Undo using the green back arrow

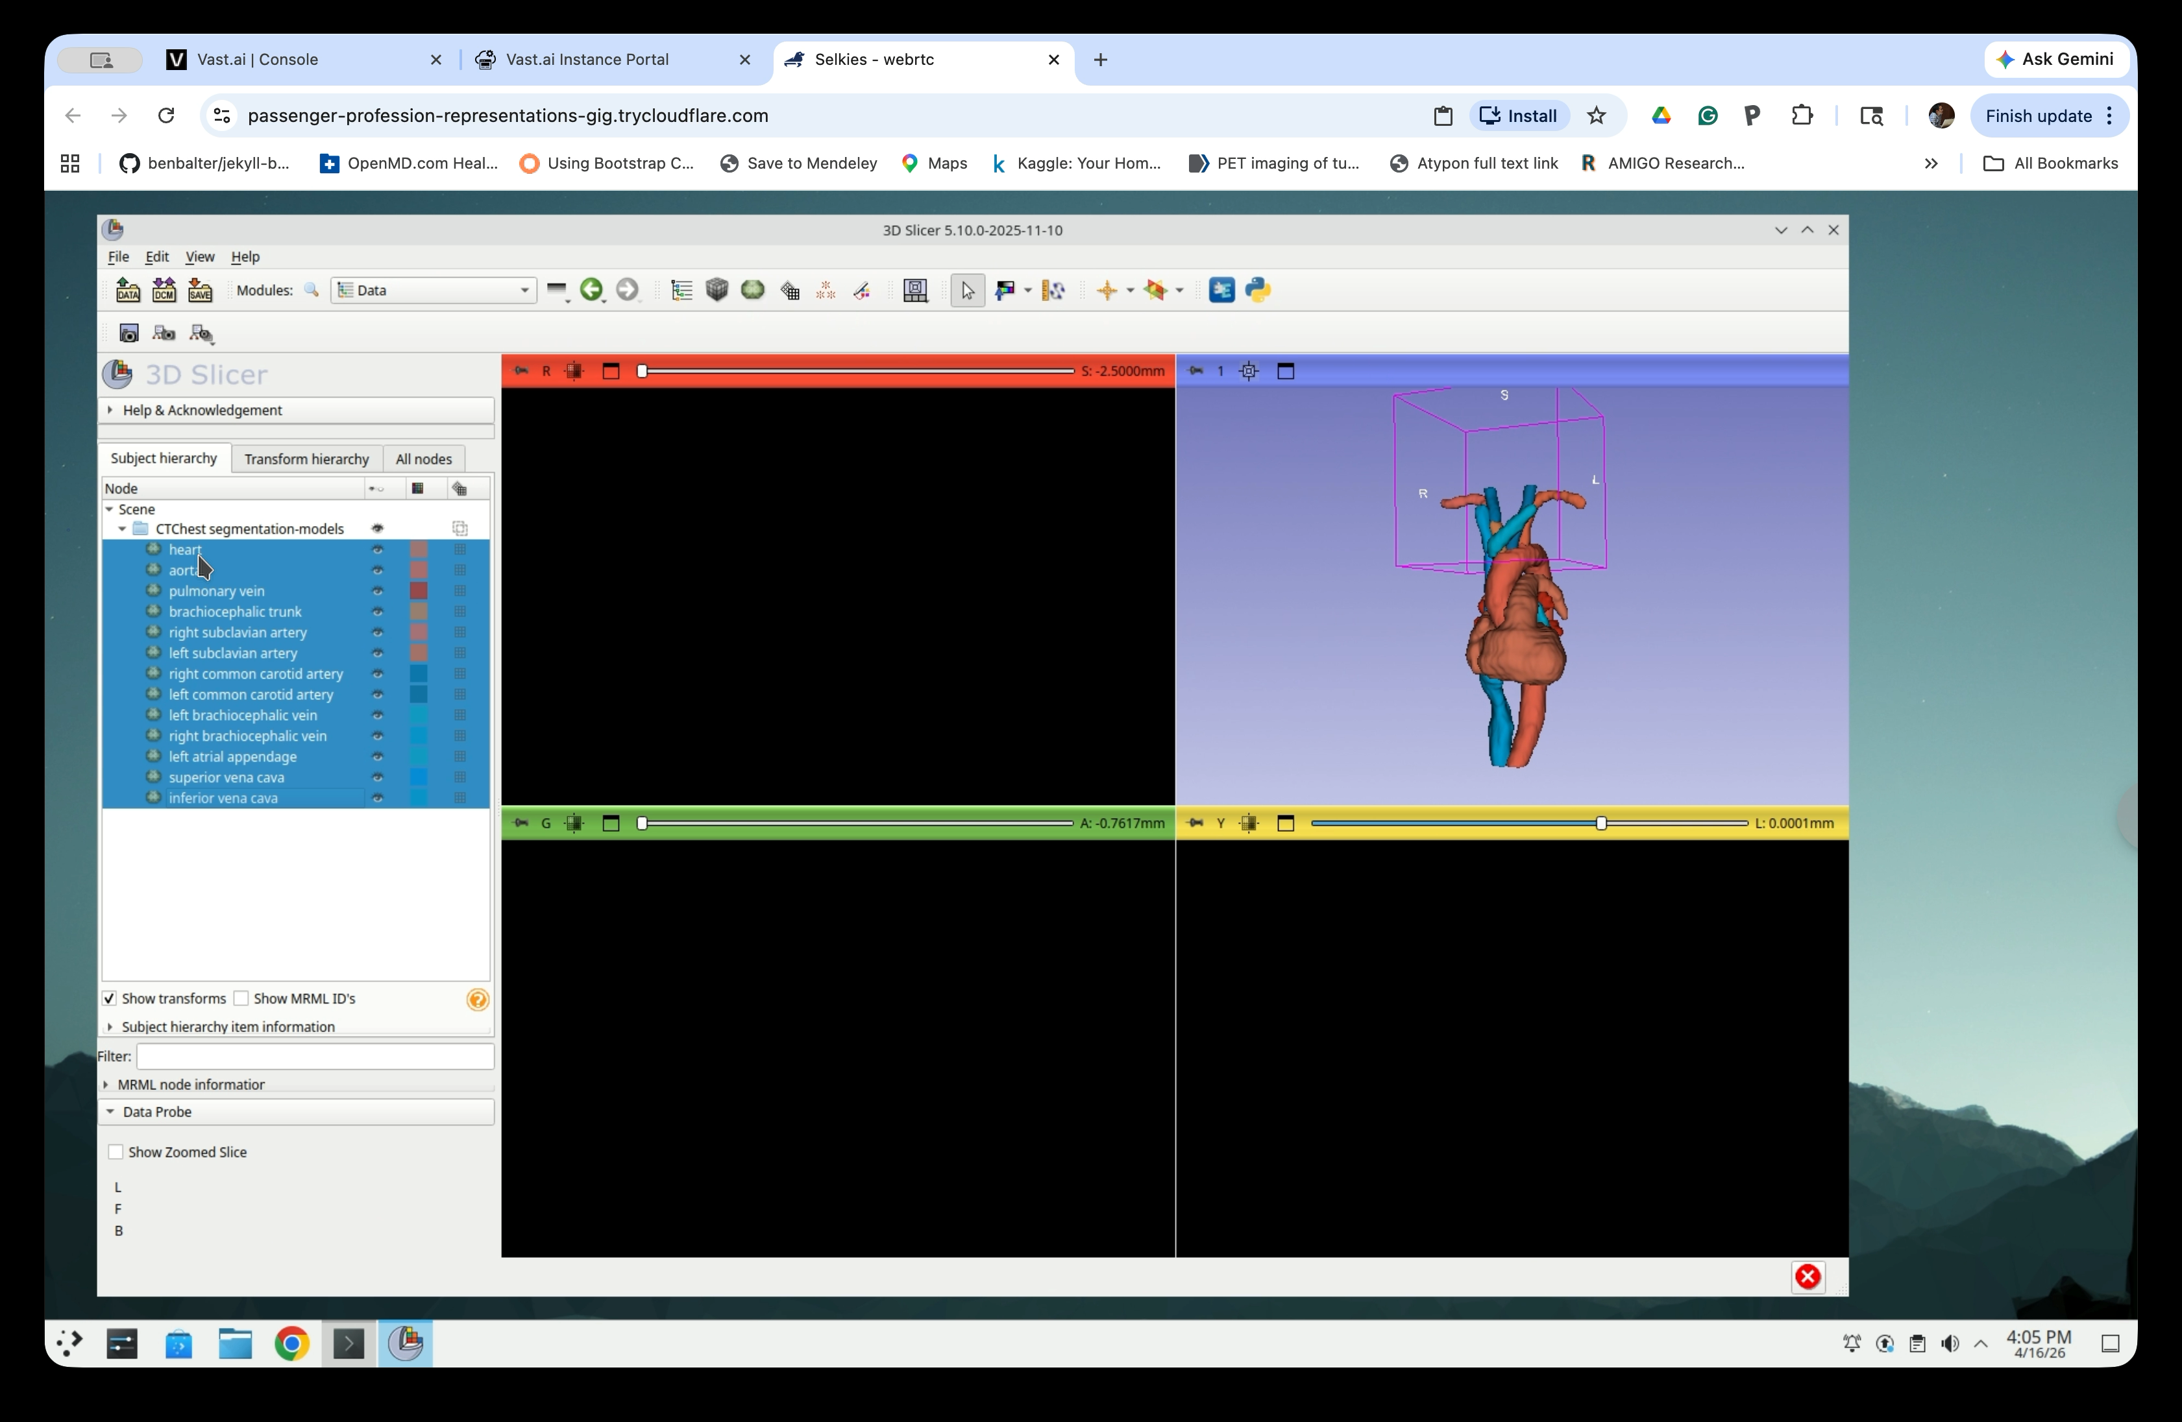593,291
